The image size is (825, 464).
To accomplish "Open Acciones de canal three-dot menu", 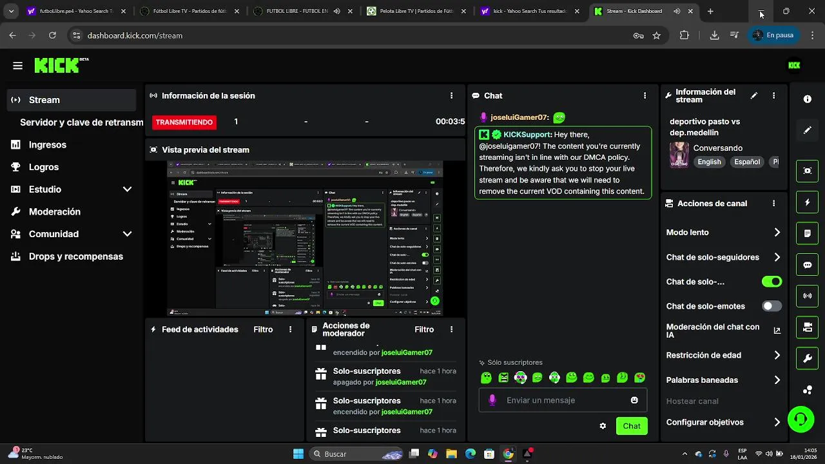I will (x=774, y=203).
